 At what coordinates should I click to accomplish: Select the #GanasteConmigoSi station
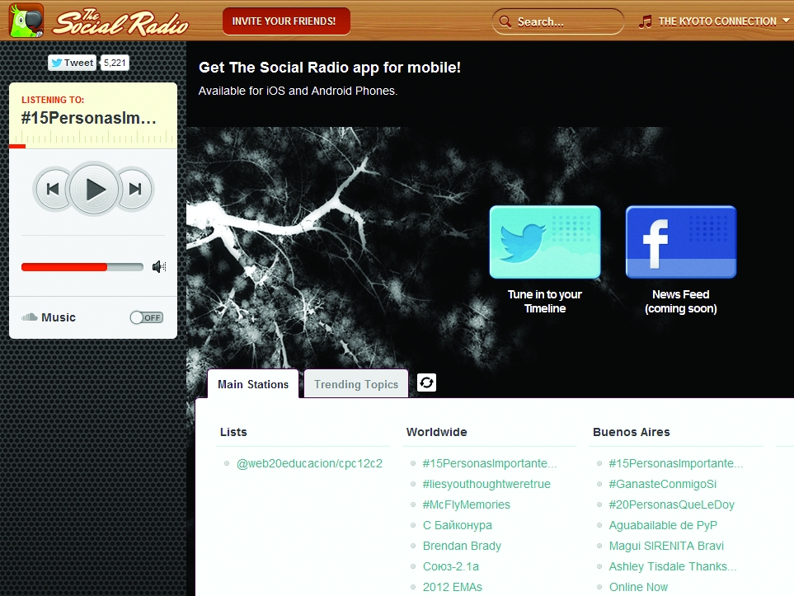(662, 484)
